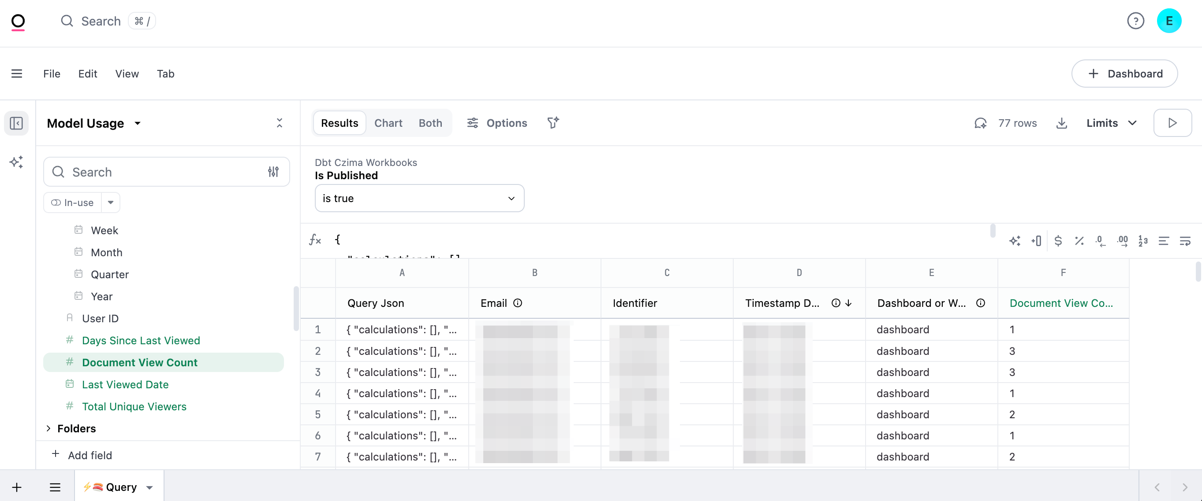Collapse the left sidebar panel icon
Image resolution: width=1202 pixels, height=501 pixels.
click(x=16, y=123)
